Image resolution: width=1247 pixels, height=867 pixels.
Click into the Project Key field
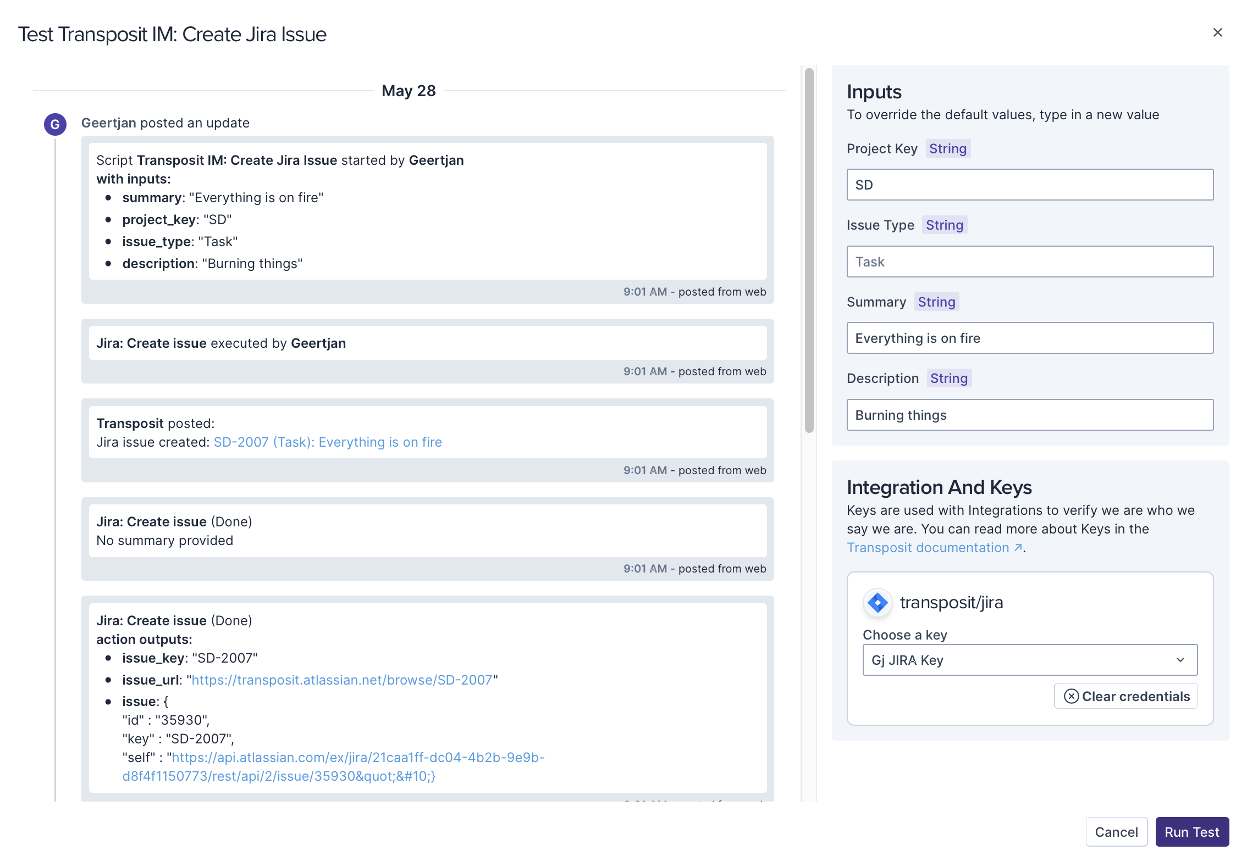pyautogui.click(x=1029, y=185)
